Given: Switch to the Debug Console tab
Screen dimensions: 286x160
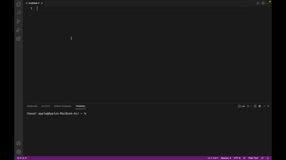Looking at the screenshot, I should click(63, 106).
